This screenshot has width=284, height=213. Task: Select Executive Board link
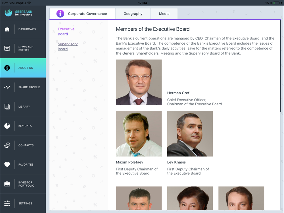pyautogui.click(x=66, y=32)
